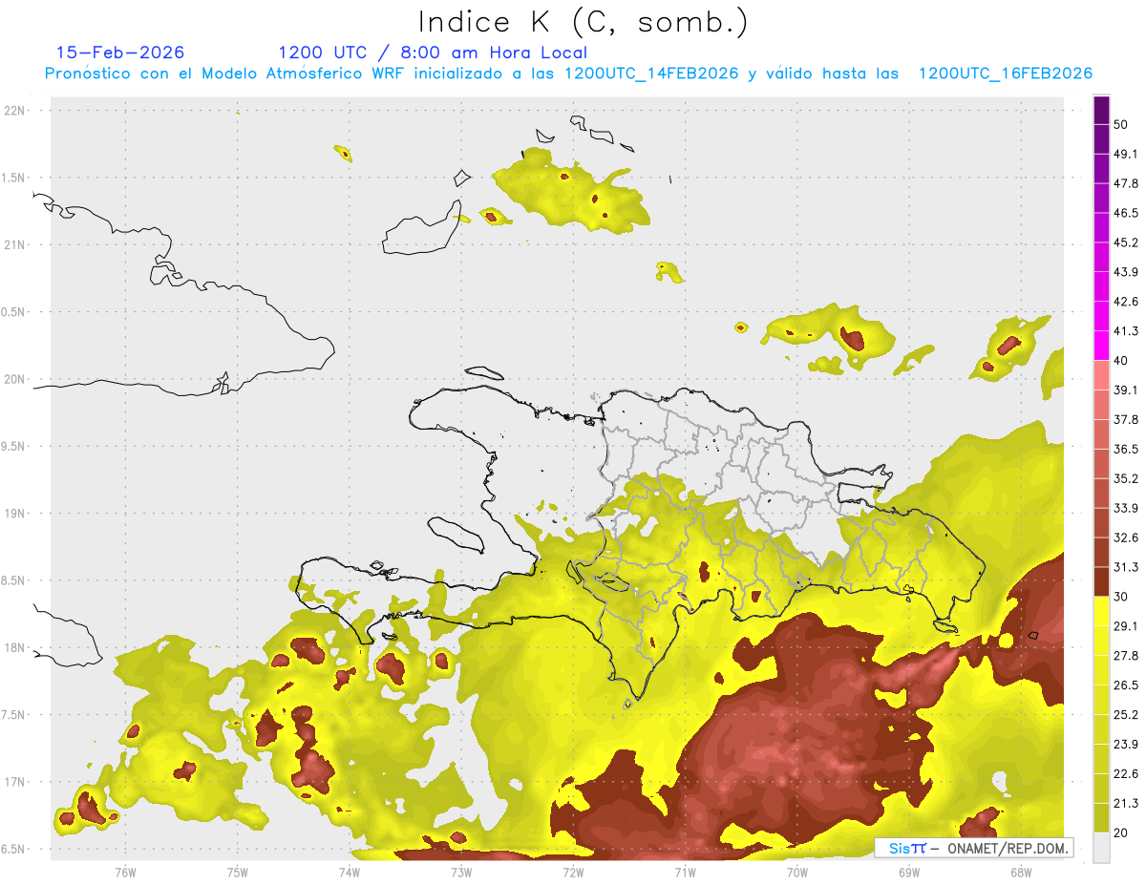Click the 7.5N latitude axis label
Viewport: 1146px width, 885px height.
14,714
